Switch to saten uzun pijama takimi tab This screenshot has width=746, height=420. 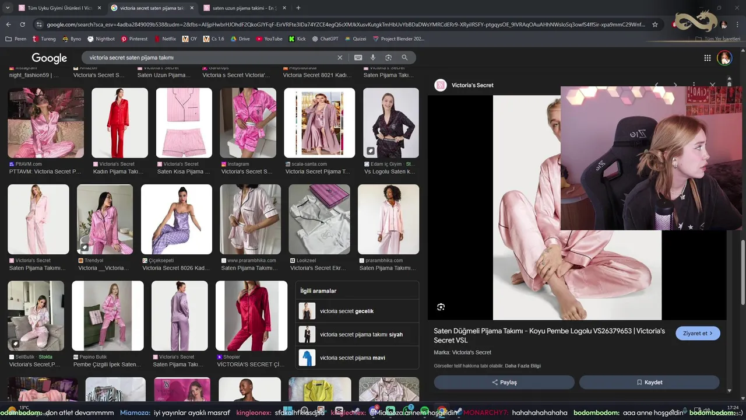(245, 8)
